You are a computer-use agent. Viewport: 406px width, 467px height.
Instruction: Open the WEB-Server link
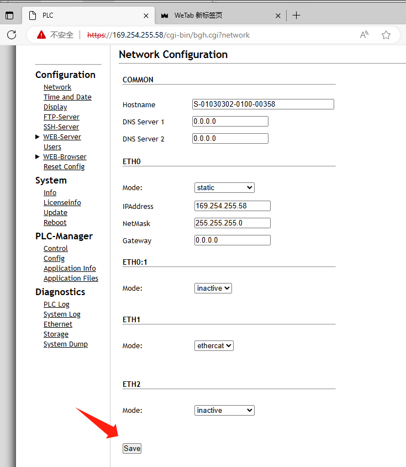(62, 137)
